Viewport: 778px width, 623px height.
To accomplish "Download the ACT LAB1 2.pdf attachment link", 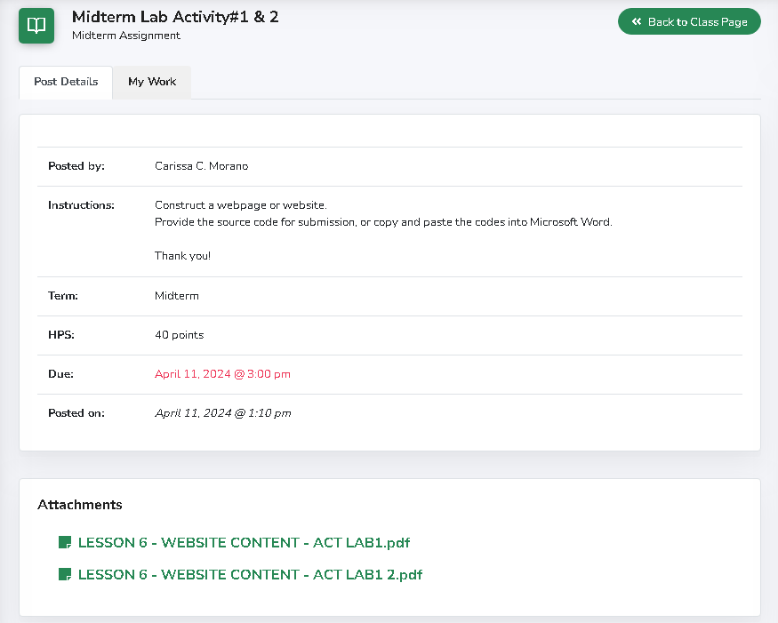I will tap(250, 574).
